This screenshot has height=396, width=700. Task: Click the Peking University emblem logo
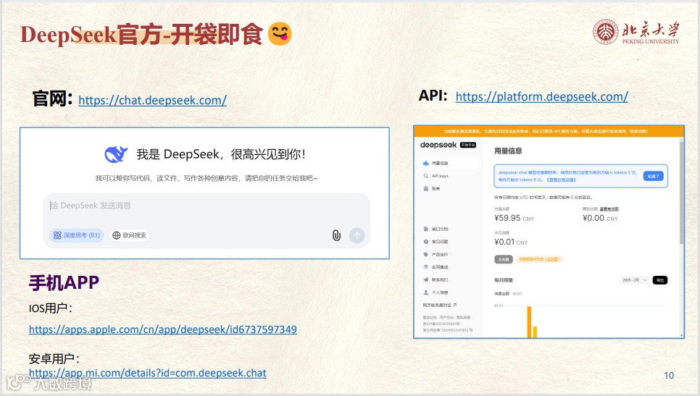[x=605, y=32]
